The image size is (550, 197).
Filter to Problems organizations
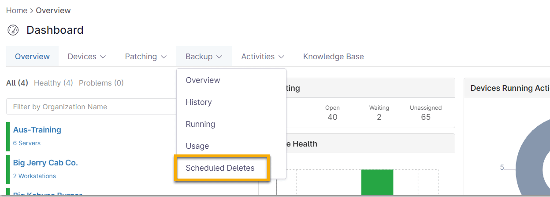(x=101, y=83)
